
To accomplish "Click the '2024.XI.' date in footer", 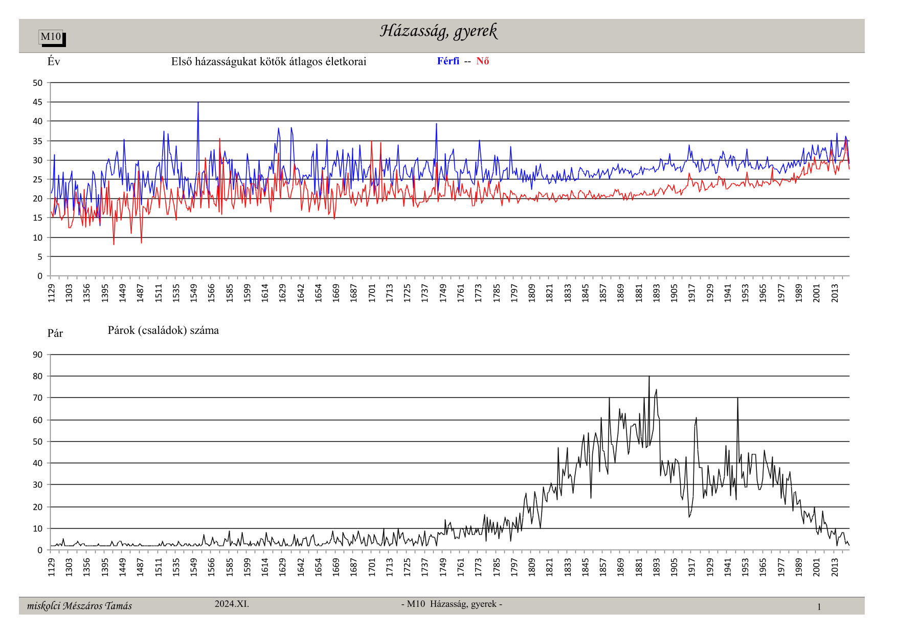I will click(x=232, y=604).
